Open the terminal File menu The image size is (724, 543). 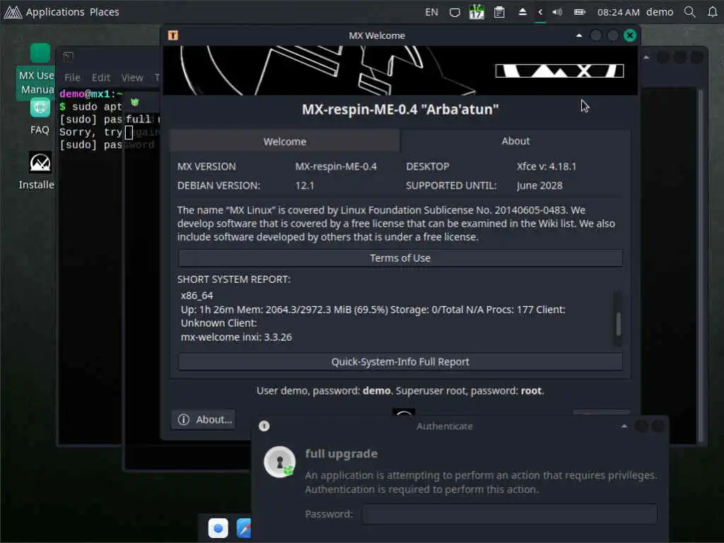(72, 77)
